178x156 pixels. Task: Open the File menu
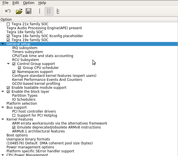pos(5,3)
